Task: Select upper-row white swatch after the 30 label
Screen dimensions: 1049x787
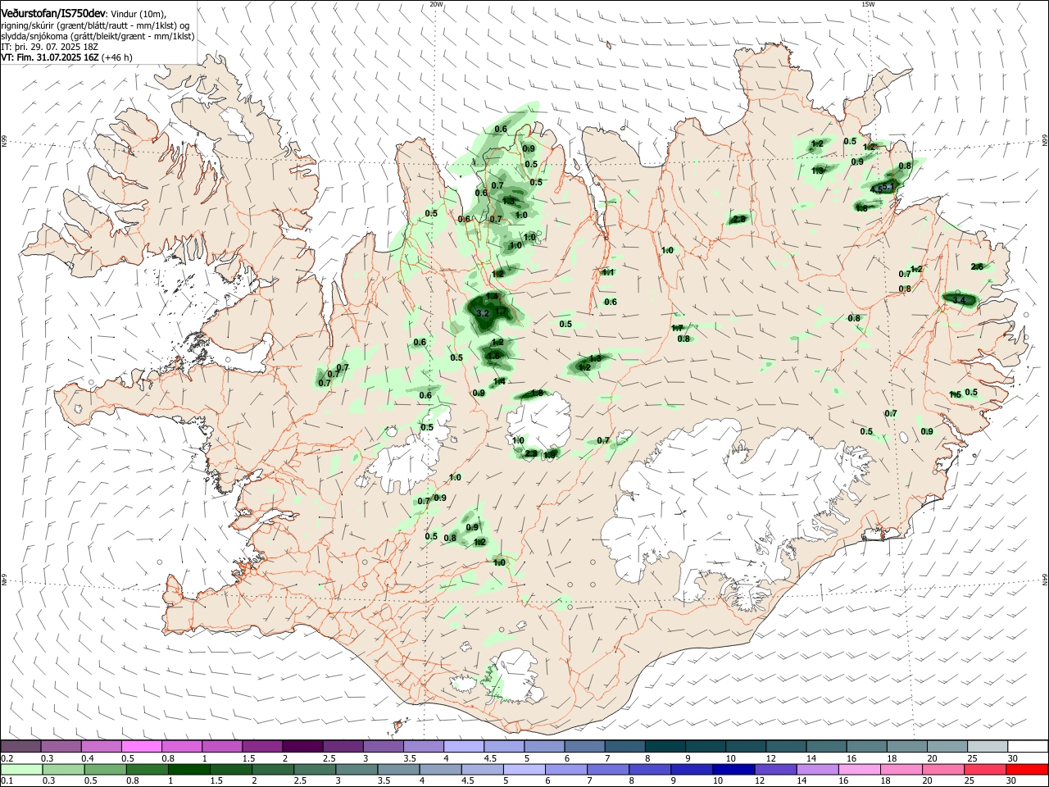Action: coord(1028,747)
